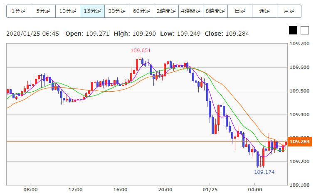Screen dimensions: 316x195
Task: Click the 109.200 price axis label
Action: pos(299,161)
